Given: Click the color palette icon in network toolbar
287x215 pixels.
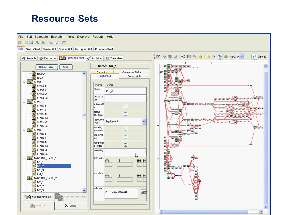Looking at the screenshot, I should 164,56.
